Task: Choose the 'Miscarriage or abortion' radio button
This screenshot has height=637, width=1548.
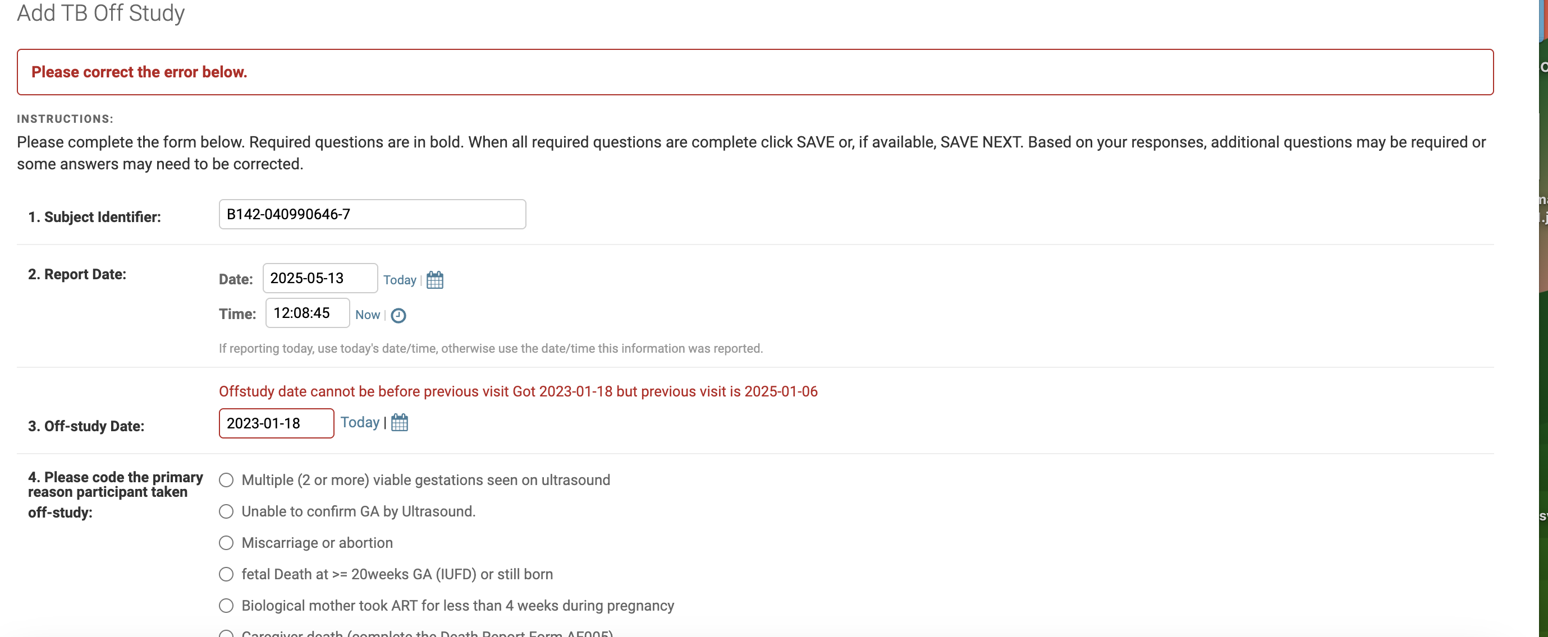Action: pos(226,543)
